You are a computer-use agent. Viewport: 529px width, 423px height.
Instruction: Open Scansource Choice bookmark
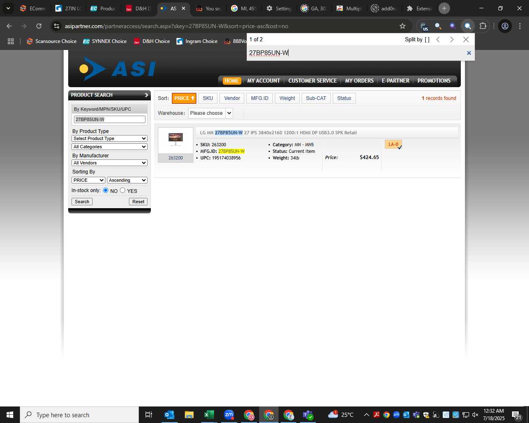(52, 41)
